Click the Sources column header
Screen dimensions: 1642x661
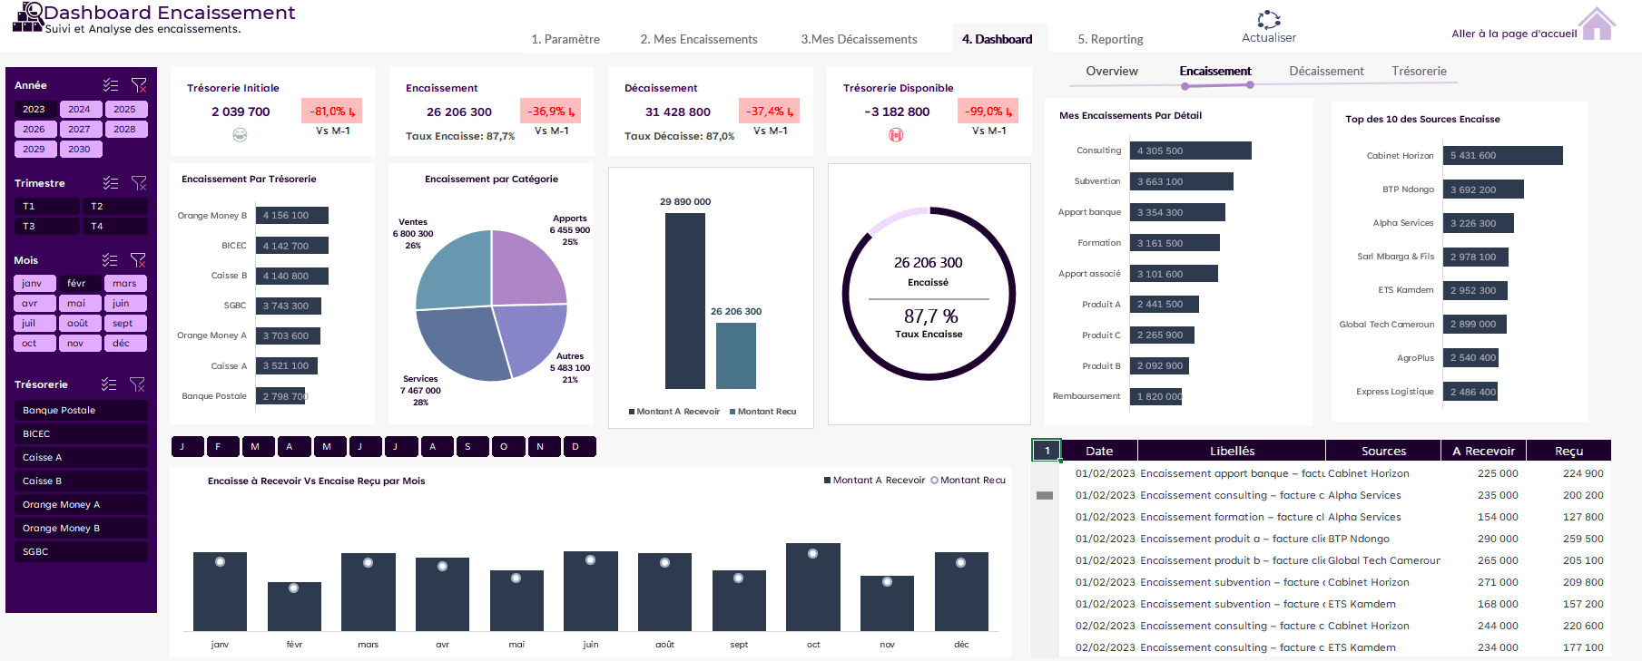tap(1383, 451)
